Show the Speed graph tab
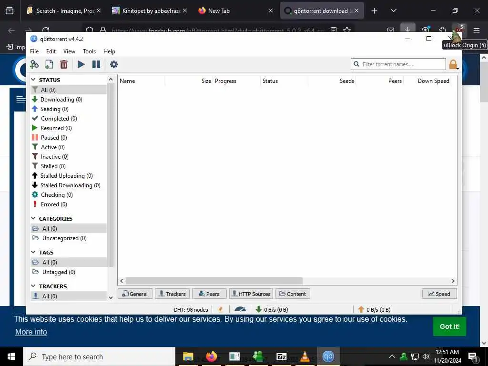This screenshot has width=488, height=366. [439, 294]
